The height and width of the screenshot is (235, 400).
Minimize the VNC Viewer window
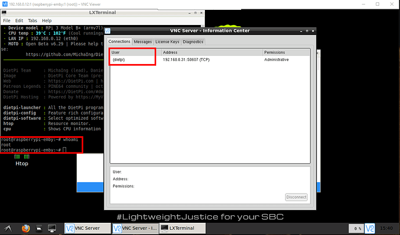click(x=363, y=4)
